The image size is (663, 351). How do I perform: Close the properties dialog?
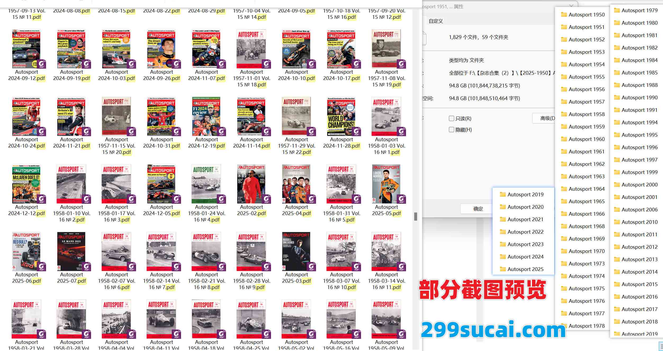(571, 6)
